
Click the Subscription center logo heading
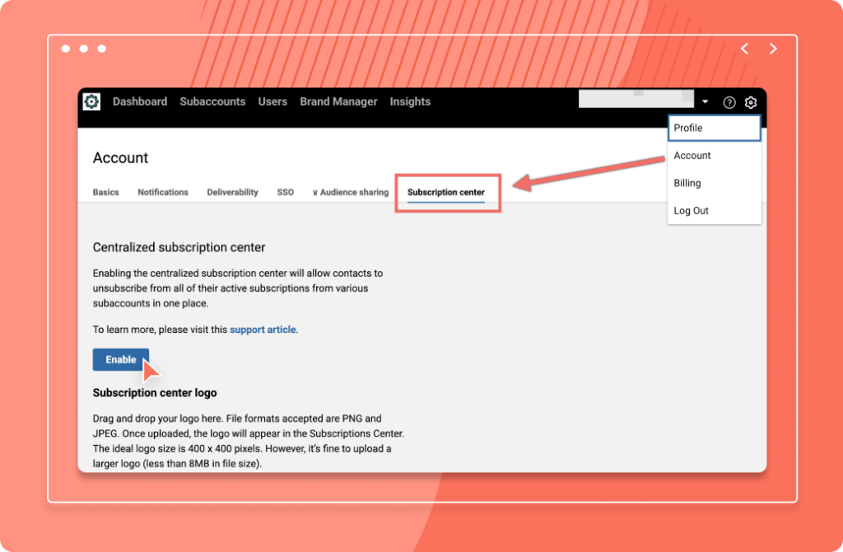pyautogui.click(x=155, y=393)
